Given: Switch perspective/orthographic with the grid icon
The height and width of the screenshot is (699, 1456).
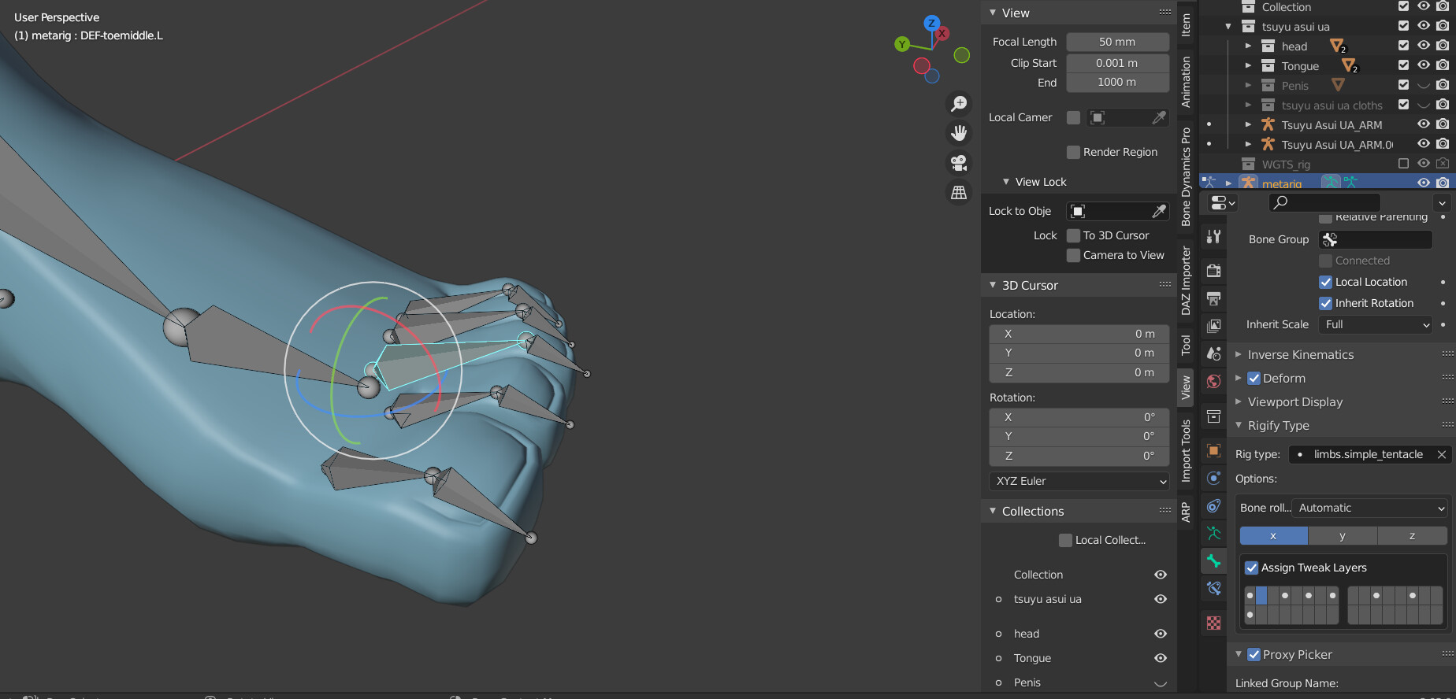Looking at the screenshot, I should click(x=959, y=192).
